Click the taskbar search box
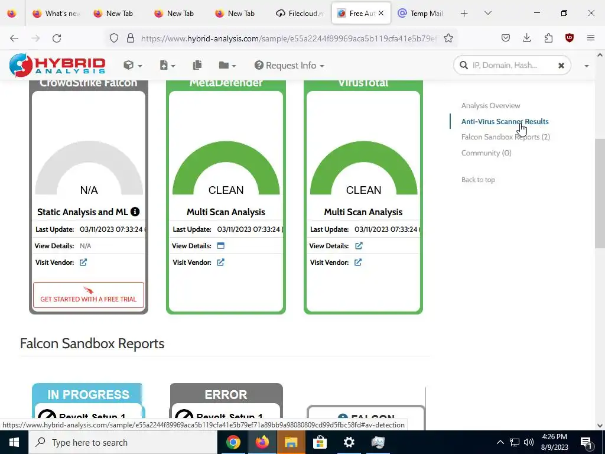Viewport: 605px width, 454px height. coord(123,442)
